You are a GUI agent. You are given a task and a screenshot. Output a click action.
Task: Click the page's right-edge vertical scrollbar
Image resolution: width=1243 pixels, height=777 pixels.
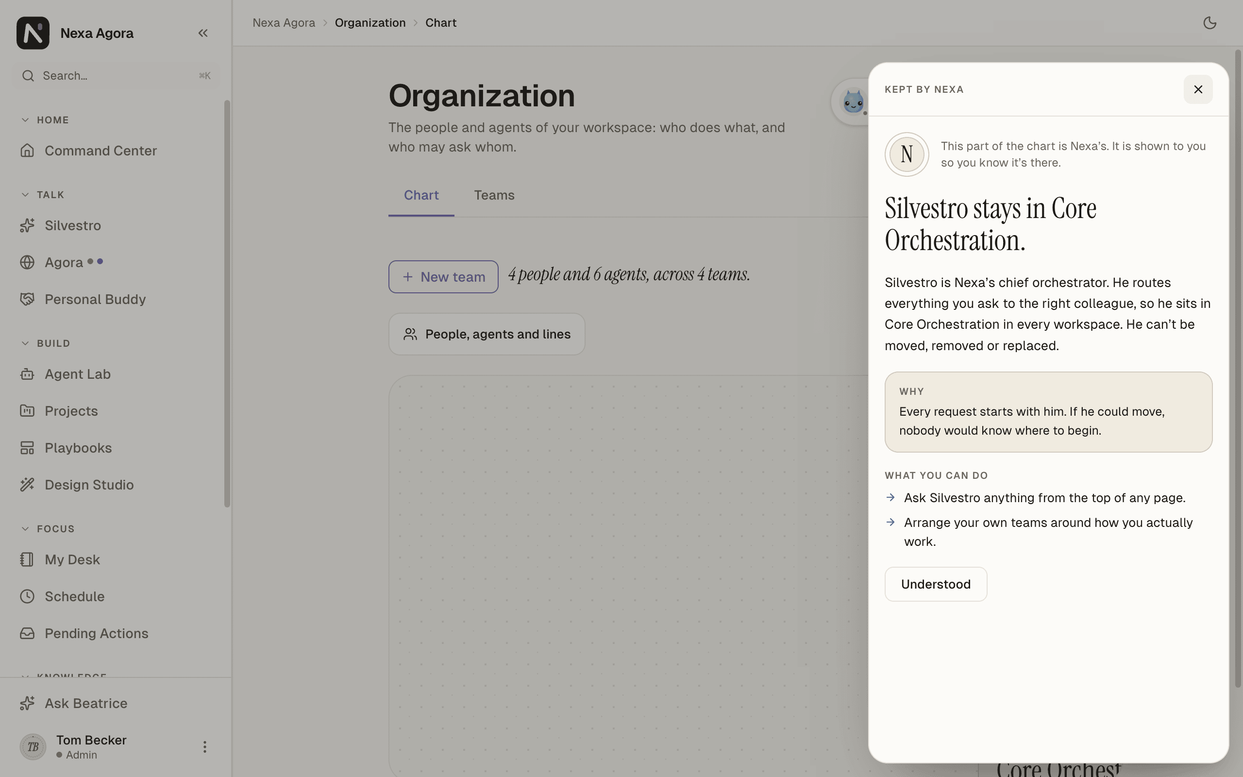click(1237, 368)
